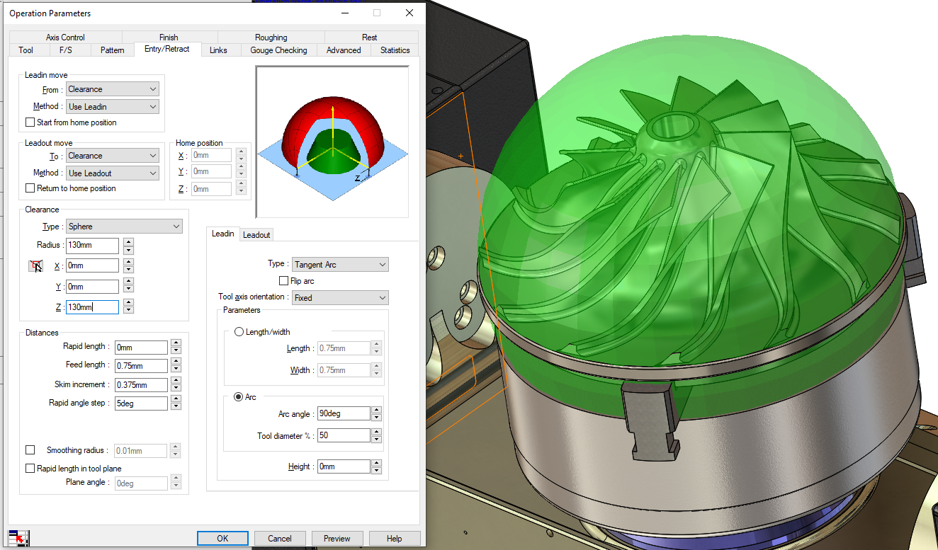The width and height of the screenshot is (938, 550).
Task: Click the pick-point icon beside the clearance X field
Action: click(35, 265)
